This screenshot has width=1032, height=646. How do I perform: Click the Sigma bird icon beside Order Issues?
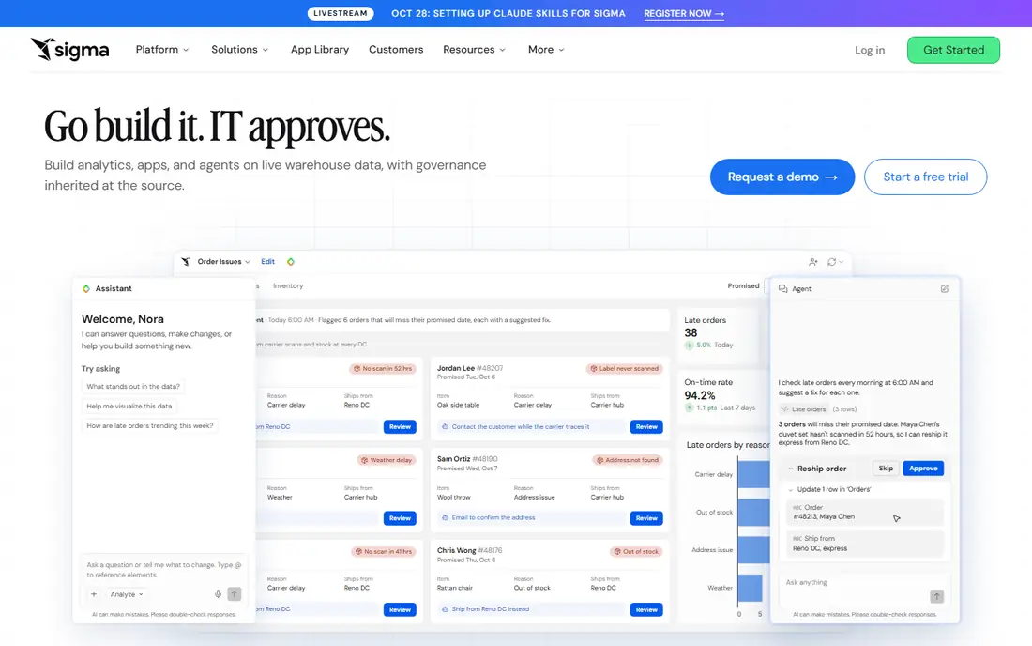(186, 261)
